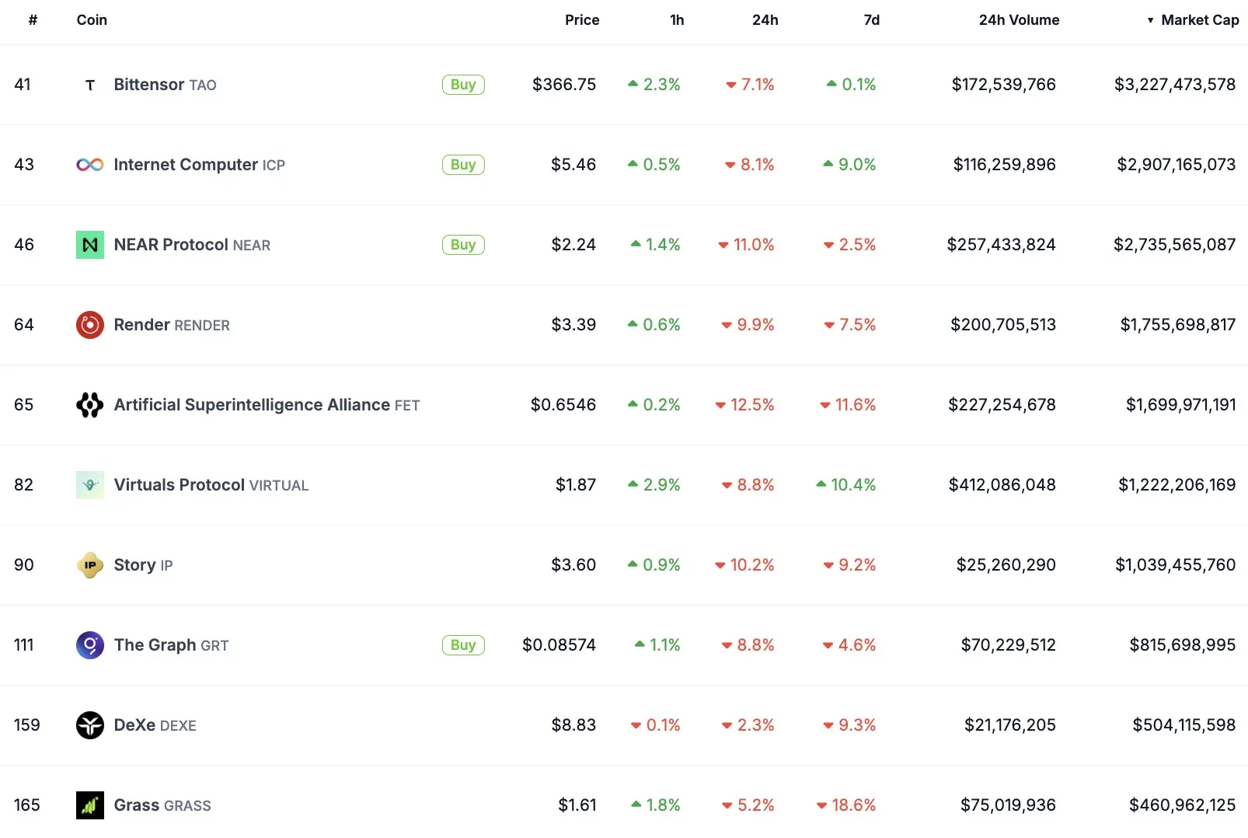This screenshot has width=1248, height=838.
Task: Click the NEAR Protocol green logo
Action: [x=90, y=245]
